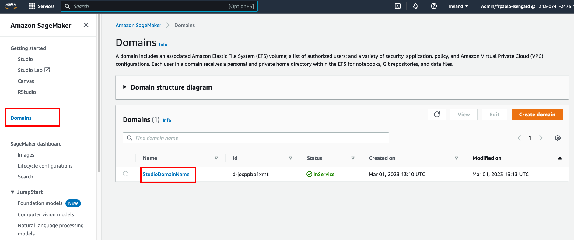Click created date Mar 01, 2023 13:10 UTC
This screenshot has height=240, width=574.
(x=397, y=174)
